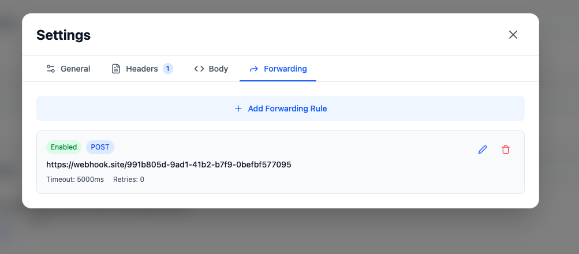Edit the webhook forwarding rule with pencil icon
The width and height of the screenshot is (579, 254).
(483, 150)
